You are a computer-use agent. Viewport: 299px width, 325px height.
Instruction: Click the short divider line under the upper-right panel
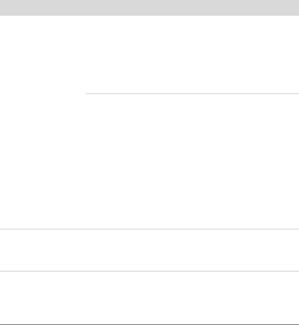pyautogui.click(x=192, y=94)
